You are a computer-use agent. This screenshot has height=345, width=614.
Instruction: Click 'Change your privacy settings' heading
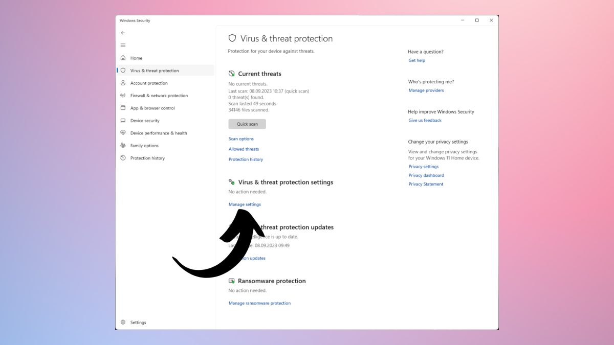coord(438,142)
